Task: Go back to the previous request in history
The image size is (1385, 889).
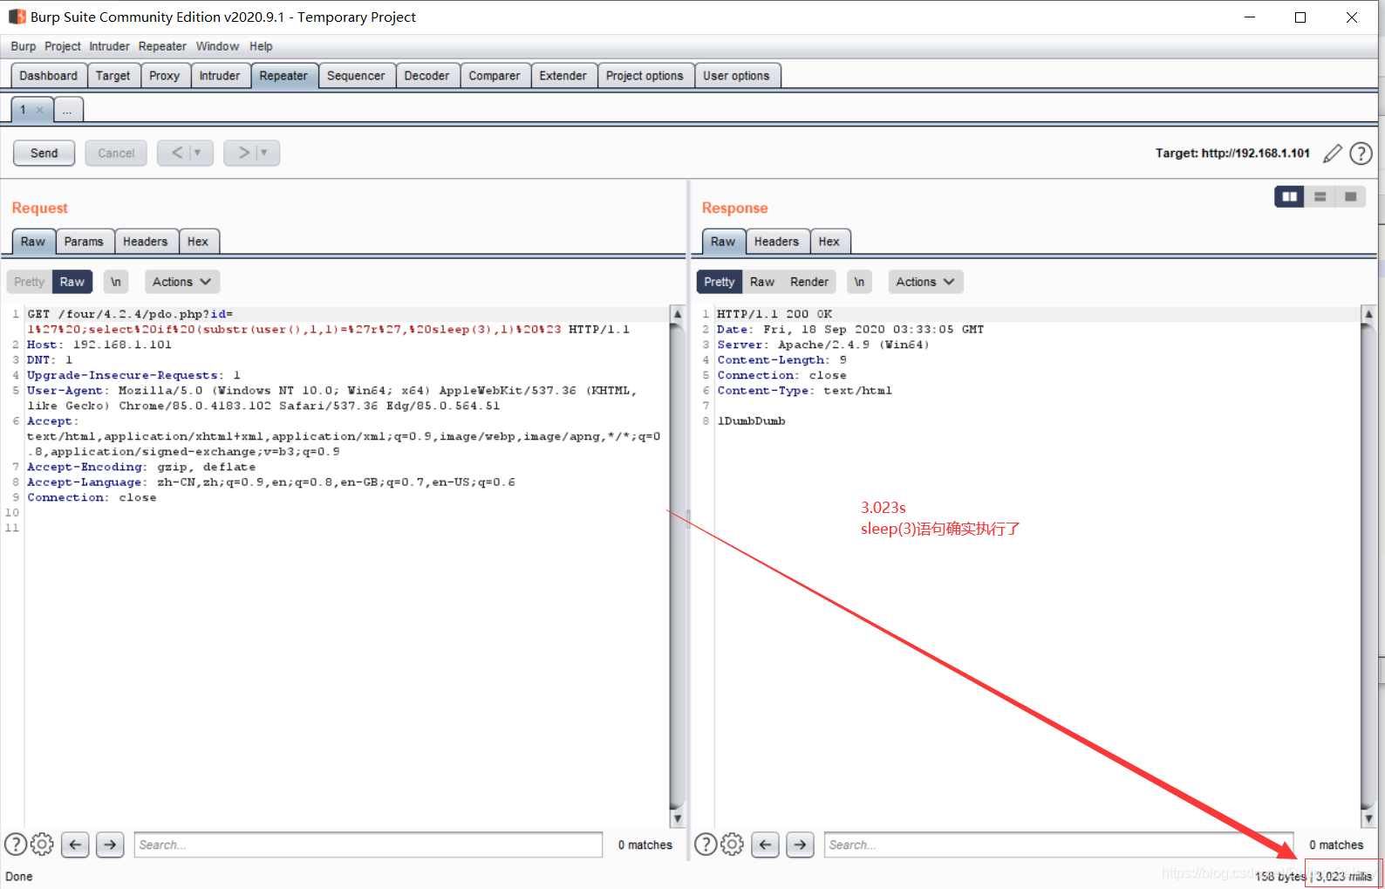Action: pos(177,153)
